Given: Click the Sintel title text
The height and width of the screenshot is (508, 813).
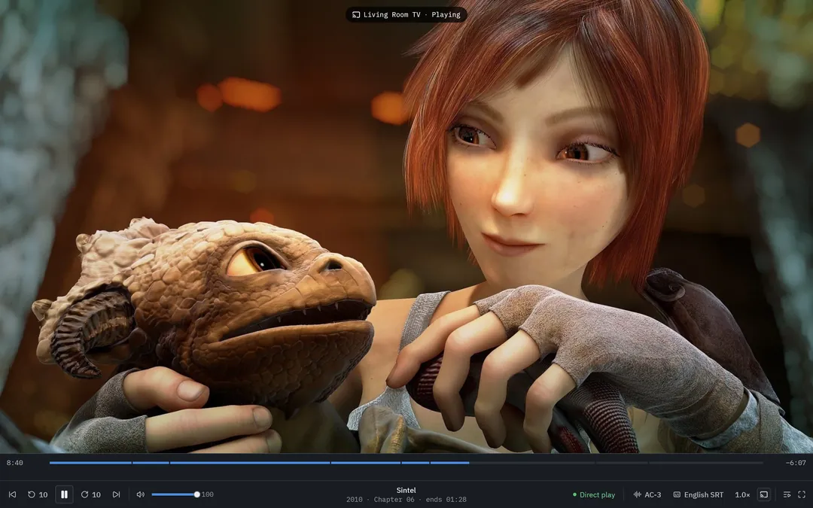Looking at the screenshot, I should tap(406, 491).
